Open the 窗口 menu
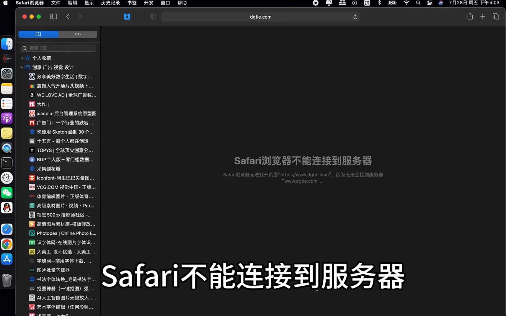This screenshot has height=316, width=506. pyautogui.click(x=165, y=3)
